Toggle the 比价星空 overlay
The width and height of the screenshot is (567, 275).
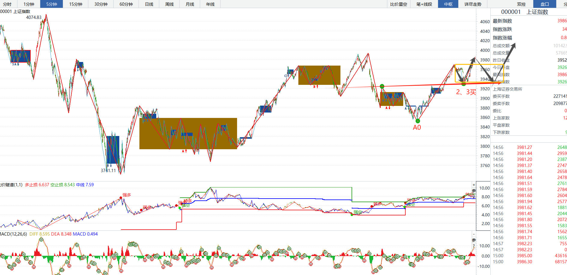[x=399, y=4]
